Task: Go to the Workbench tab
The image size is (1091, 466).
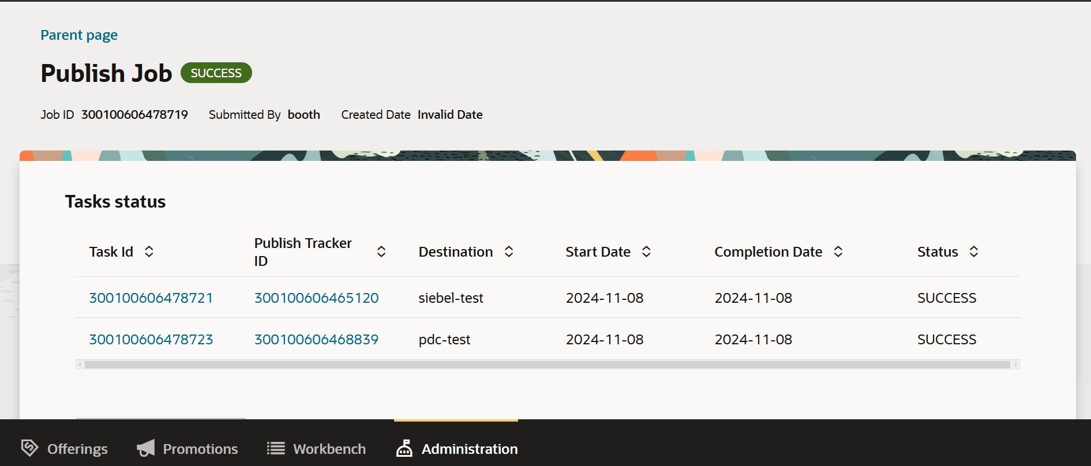Action: point(316,449)
